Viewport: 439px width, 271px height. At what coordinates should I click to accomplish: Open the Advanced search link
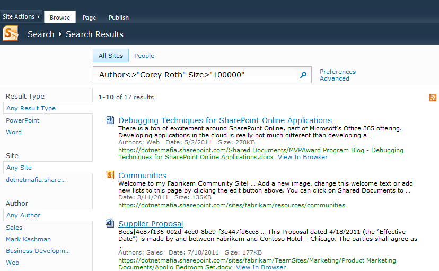[x=335, y=78]
